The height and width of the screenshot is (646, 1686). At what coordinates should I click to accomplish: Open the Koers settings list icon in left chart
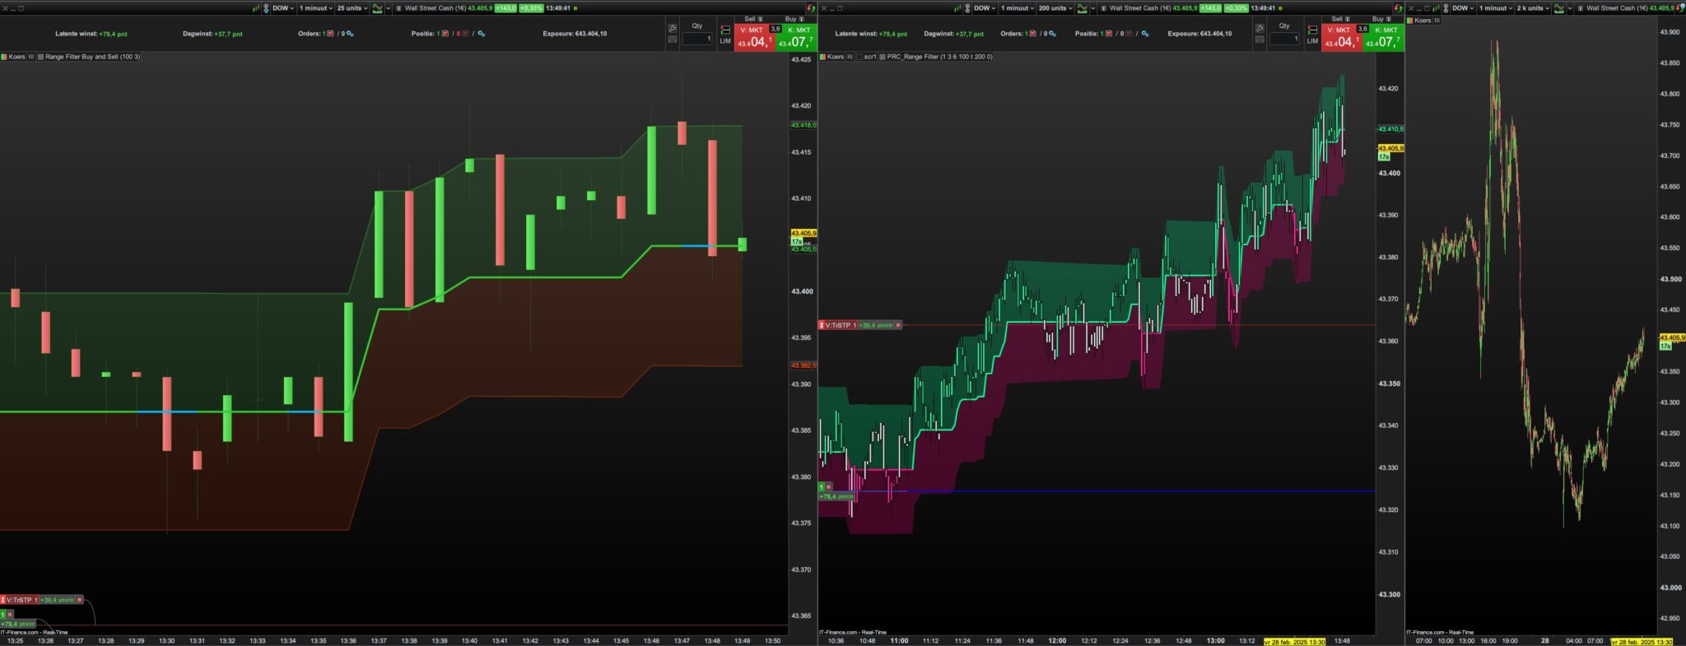(31, 57)
